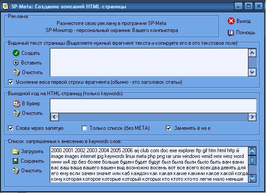This screenshot has height=193, width=266.
Task: Click the Вставить plus-circle icon
Action: [16, 63]
